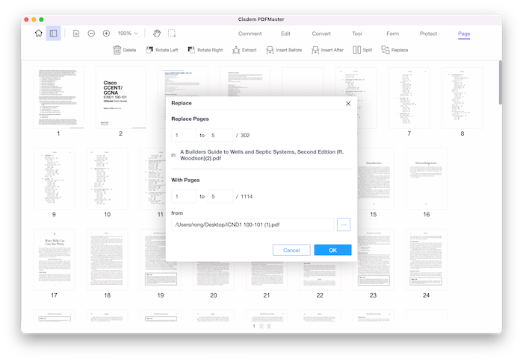Click the Rotate Right icon
This screenshot has width=523, height=361.
(191, 50)
